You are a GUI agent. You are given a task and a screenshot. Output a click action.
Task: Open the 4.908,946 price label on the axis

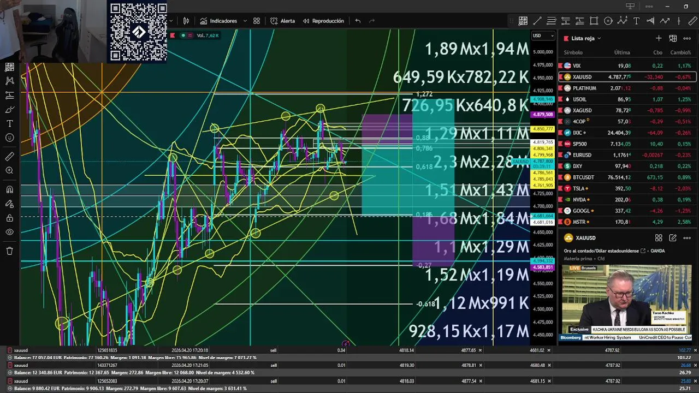[542, 100]
